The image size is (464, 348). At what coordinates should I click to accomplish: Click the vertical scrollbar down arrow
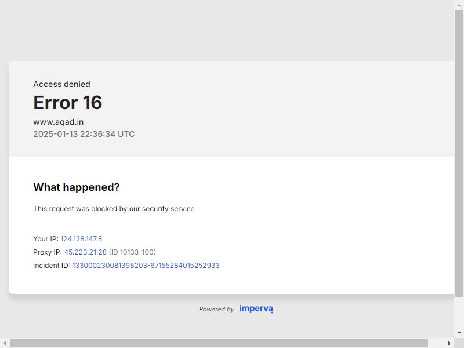pos(459,333)
